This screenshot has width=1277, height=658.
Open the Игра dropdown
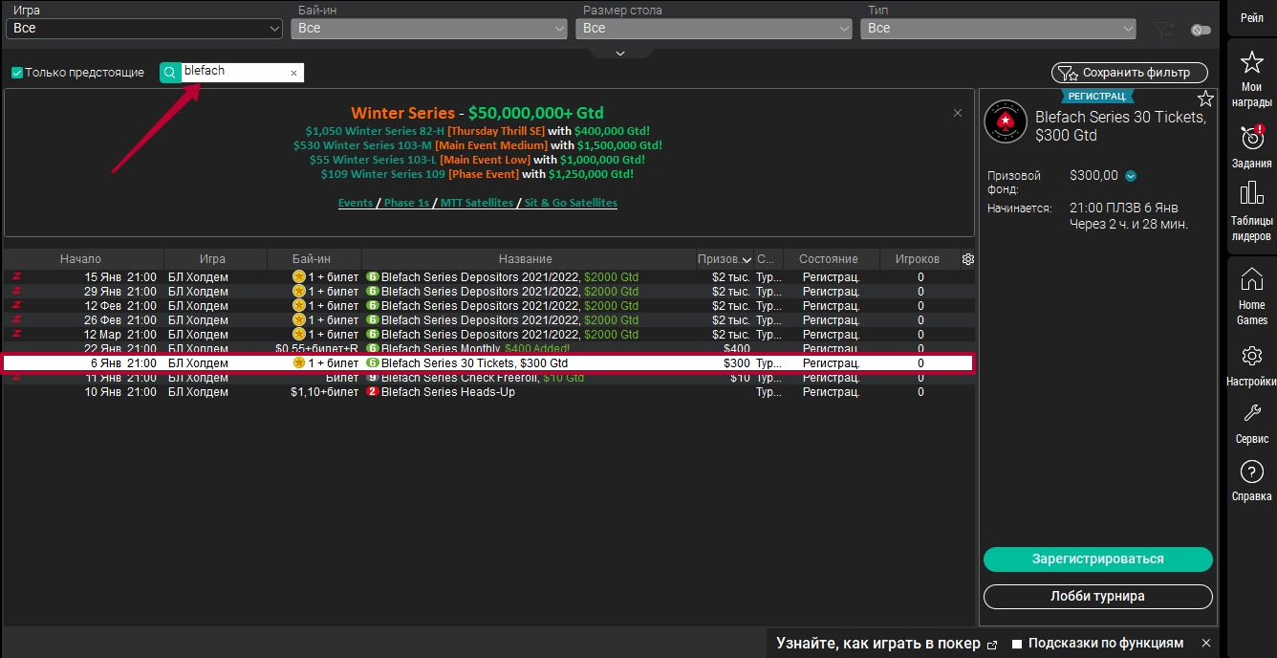[x=143, y=29]
